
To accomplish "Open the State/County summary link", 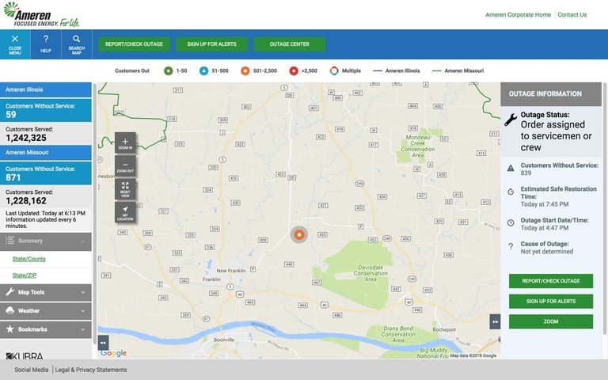I will 28,259.
